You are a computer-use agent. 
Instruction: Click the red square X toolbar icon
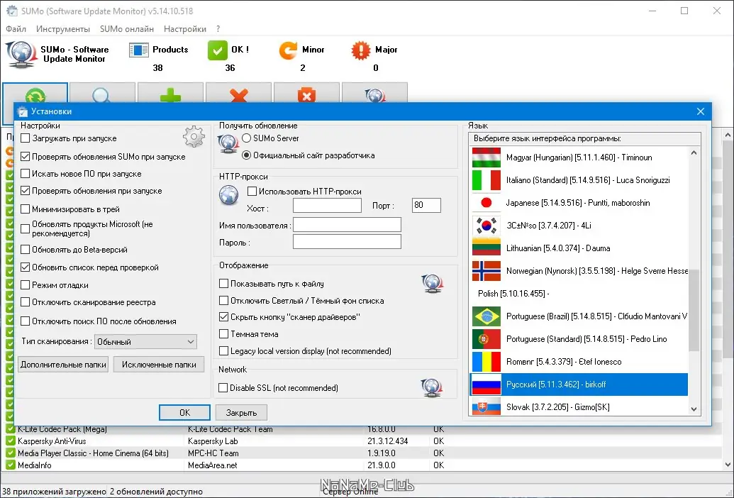click(306, 96)
